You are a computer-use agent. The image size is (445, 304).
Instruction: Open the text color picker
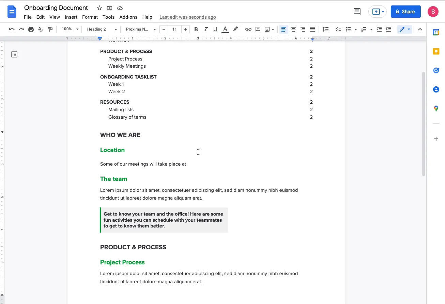(225, 29)
